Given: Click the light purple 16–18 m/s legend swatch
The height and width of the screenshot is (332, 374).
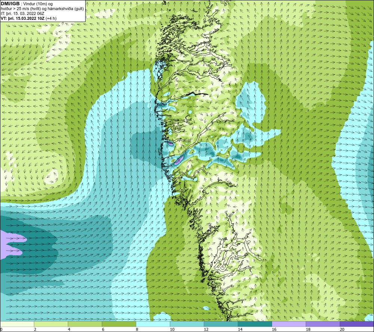Looking at the screenshot, I should (x=289, y=324).
